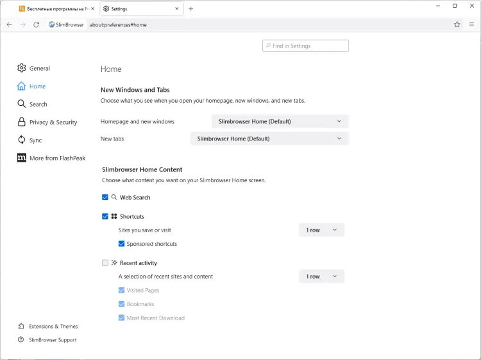
Task: Switch to the first browser tab
Action: click(55, 9)
